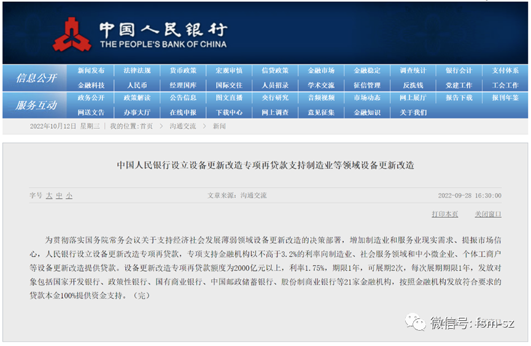Viewport: 531px width, 346px height.
Task: Go to 金融稳定 section
Action: 367,71
